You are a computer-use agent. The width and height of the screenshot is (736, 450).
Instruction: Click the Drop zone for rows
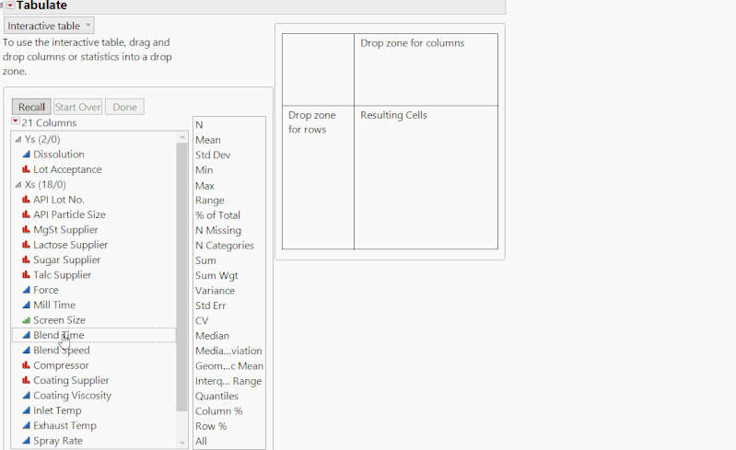318,178
